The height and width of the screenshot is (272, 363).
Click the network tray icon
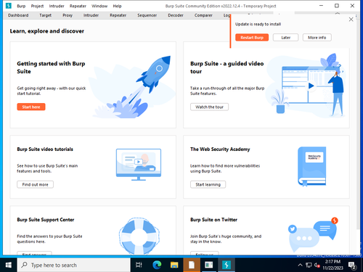[x=309, y=265]
